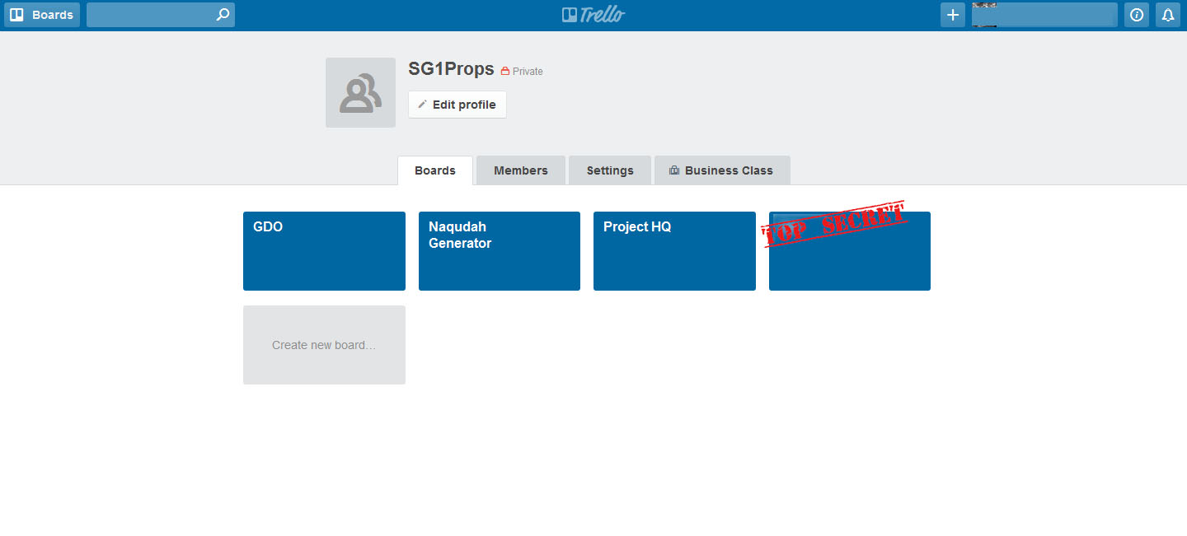
Task: Select the Business Class tab
Action: pos(722,170)
